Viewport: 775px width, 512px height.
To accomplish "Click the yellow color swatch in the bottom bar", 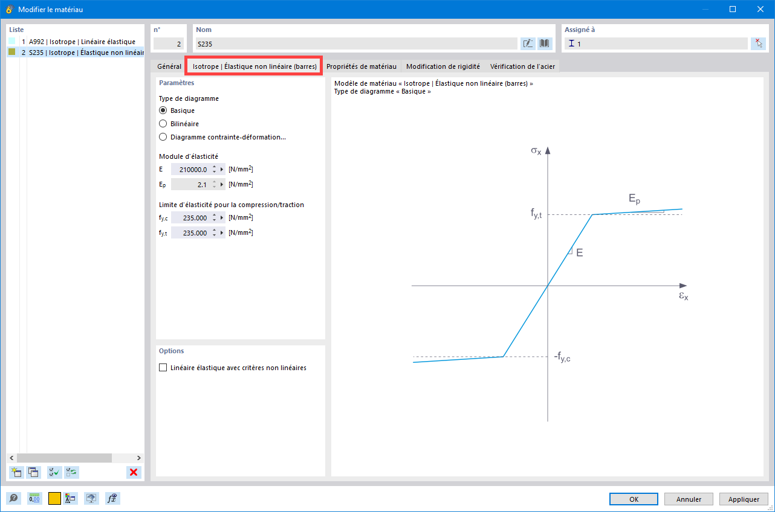I will pyautogui.click(x=54, y=499).
